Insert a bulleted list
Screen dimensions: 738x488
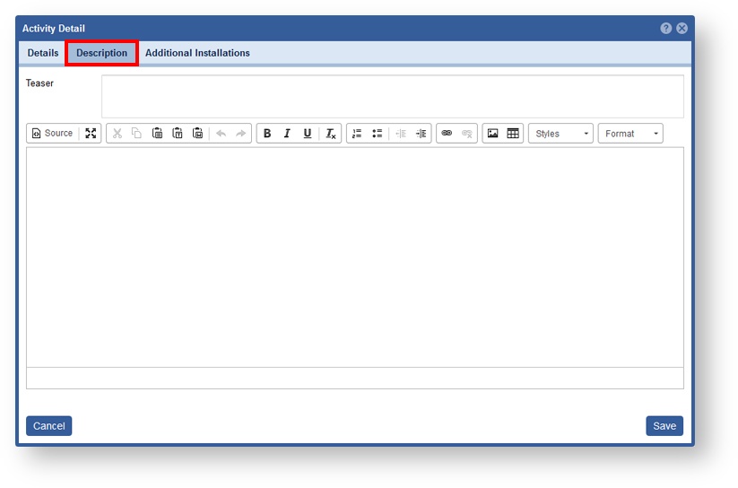tap(378, 134)
